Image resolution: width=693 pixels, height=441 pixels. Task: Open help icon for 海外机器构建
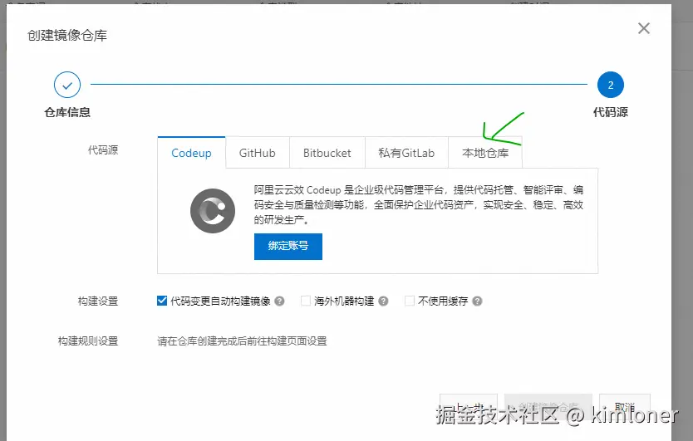click(383, 301)
